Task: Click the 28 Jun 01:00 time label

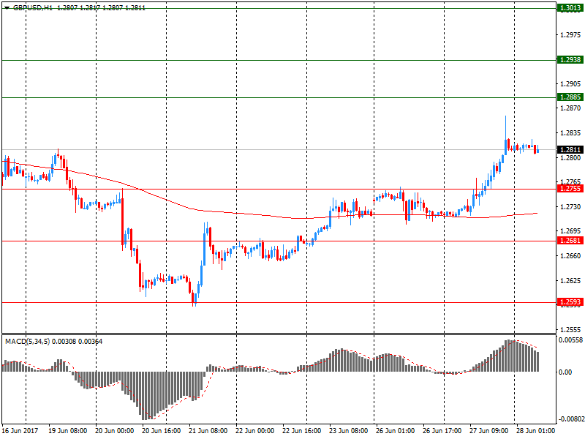Action: (x=535, y=431)
